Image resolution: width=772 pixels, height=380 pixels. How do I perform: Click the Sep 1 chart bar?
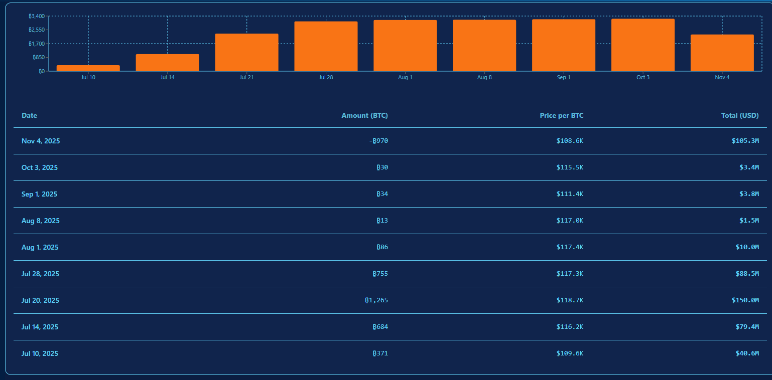[x=563, y=45]
